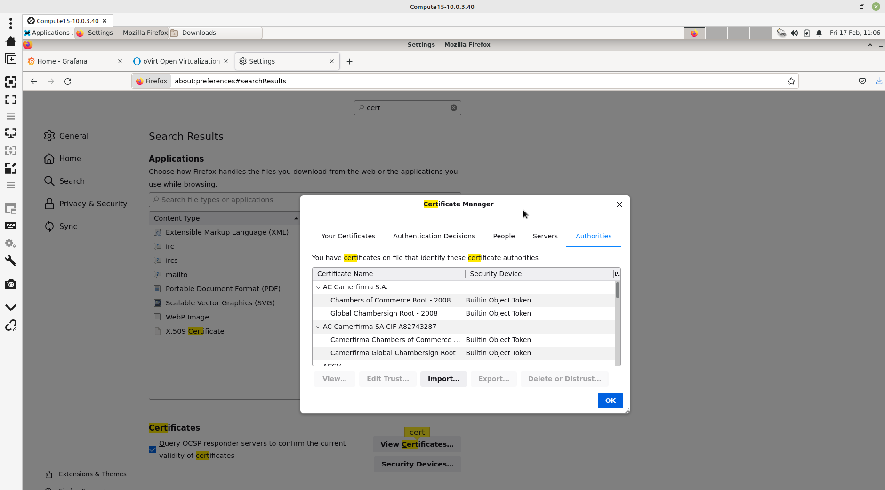Clear the cert search field
Screen dimensions: 885x490
453,108
